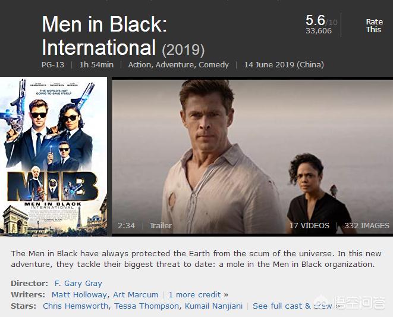Open writer Art Marcum's page
393x317 pixels.
(136, 294)
